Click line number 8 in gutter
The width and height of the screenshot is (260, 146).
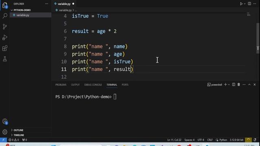pos(65,47)
